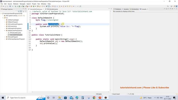Open the New dropdown arrow next to New icon

(x=3, y=6)
